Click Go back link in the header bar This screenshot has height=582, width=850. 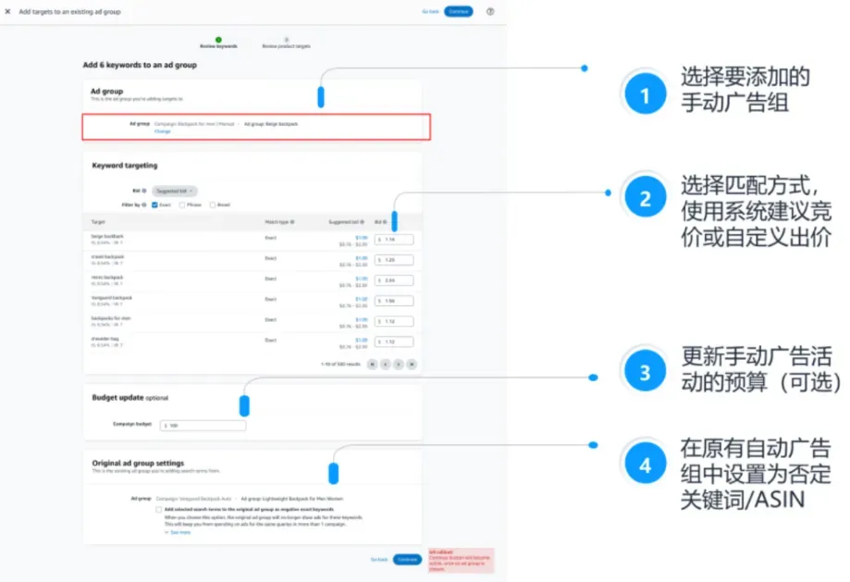tap(430, 11)
